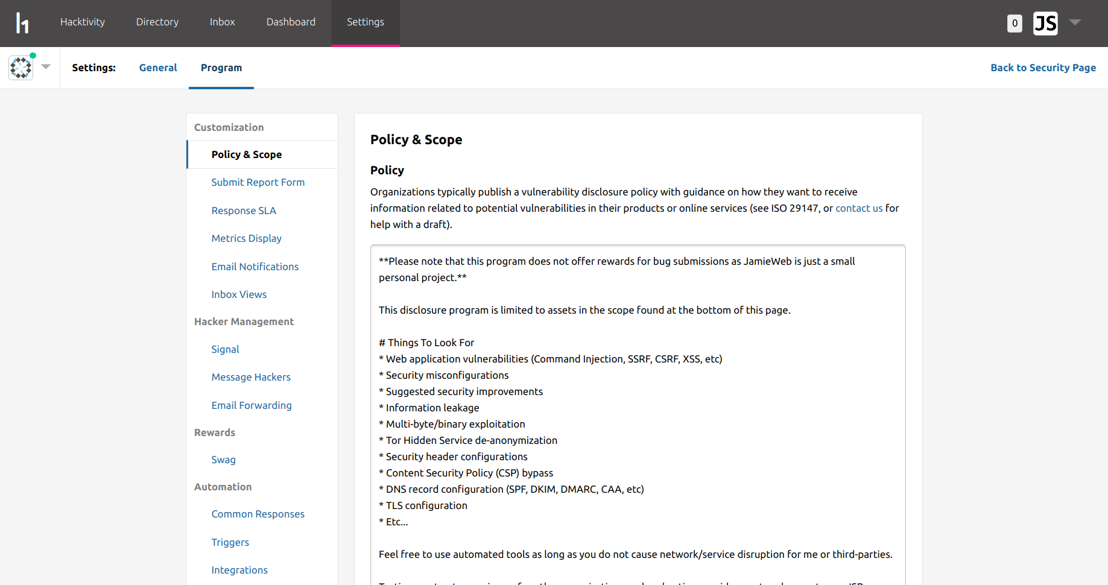1108x585 pixels.
Task: Open the Inbox navigation item
Action: coord(223,22)
